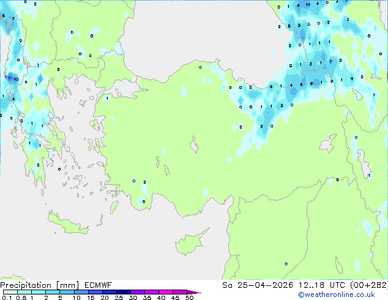Click the legend label '0.5'
Image resolution: width=388 pixels, height=300 pixels.
pos(21,298)
